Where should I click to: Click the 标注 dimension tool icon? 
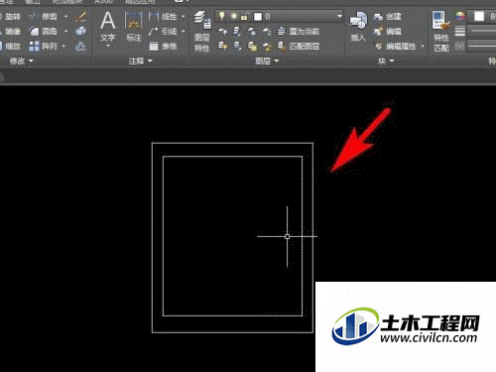(x=134, y=27)
